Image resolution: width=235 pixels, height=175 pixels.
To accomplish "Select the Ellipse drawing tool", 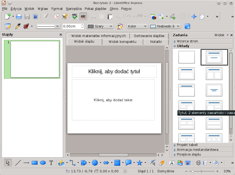I will (43, 163).
